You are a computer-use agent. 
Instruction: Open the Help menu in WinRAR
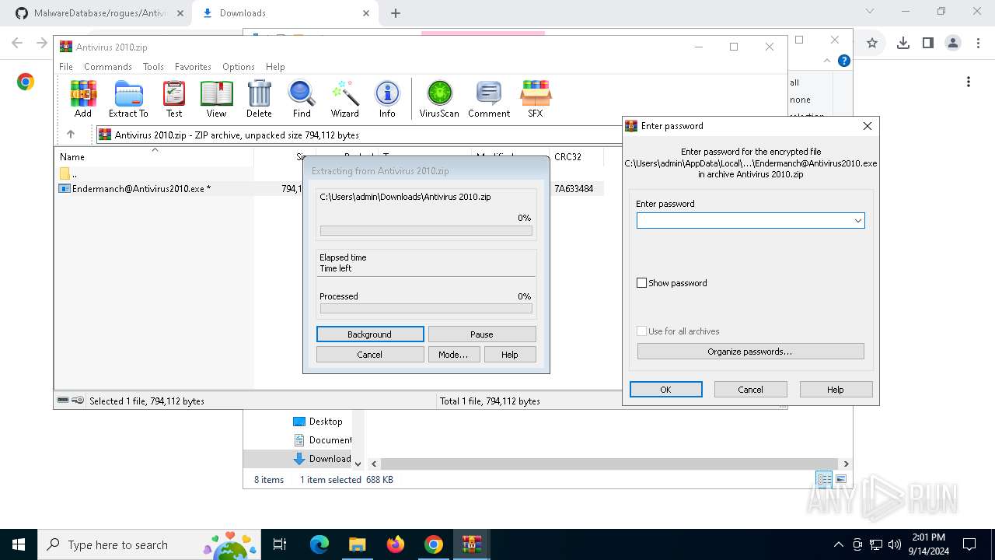pyautogui.click(x=275, y=67)
